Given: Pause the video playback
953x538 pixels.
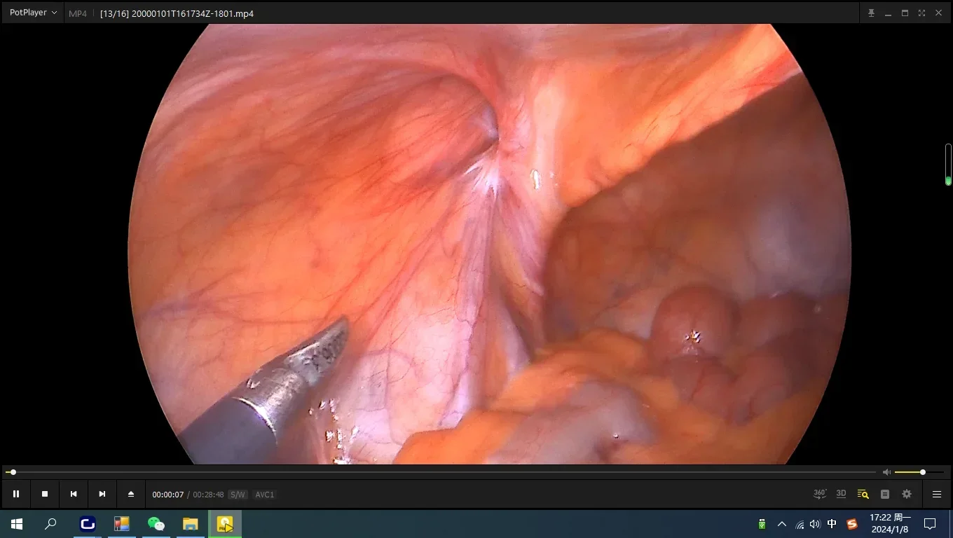Looking at the screenshot, I should [16, 494].
